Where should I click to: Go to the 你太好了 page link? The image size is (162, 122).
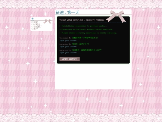(x=38, y=27)
